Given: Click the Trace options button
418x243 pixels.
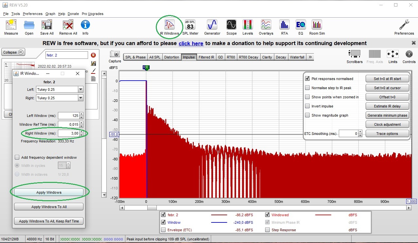Looking at the screenshot, I should 388,134.
